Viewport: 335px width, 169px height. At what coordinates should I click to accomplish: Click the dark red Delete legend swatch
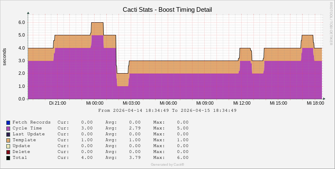coord(8,152)
